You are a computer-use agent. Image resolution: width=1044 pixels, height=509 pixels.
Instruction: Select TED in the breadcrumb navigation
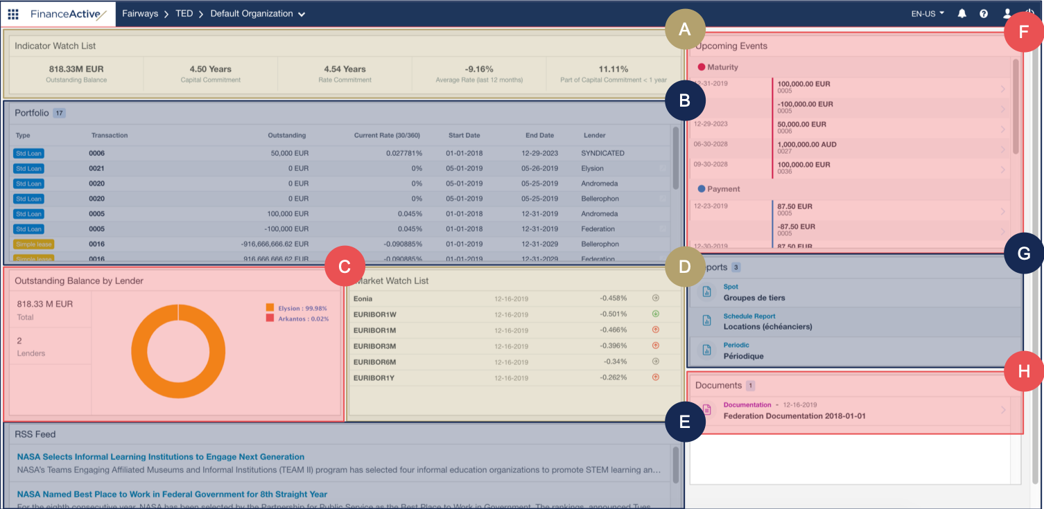pos(184,13)
